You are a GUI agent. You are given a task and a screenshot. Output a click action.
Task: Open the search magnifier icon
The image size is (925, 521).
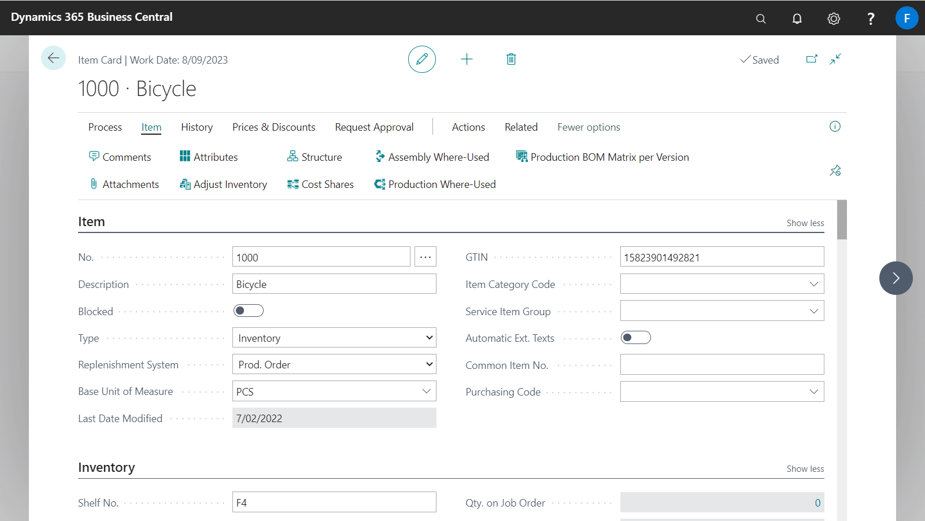pyautogui.click(x=761, y=19)
